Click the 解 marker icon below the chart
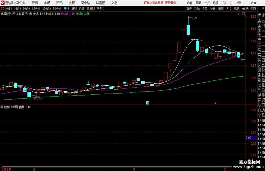Image resolution: width=265 pixels, height=171 pixels. [147, 102]
